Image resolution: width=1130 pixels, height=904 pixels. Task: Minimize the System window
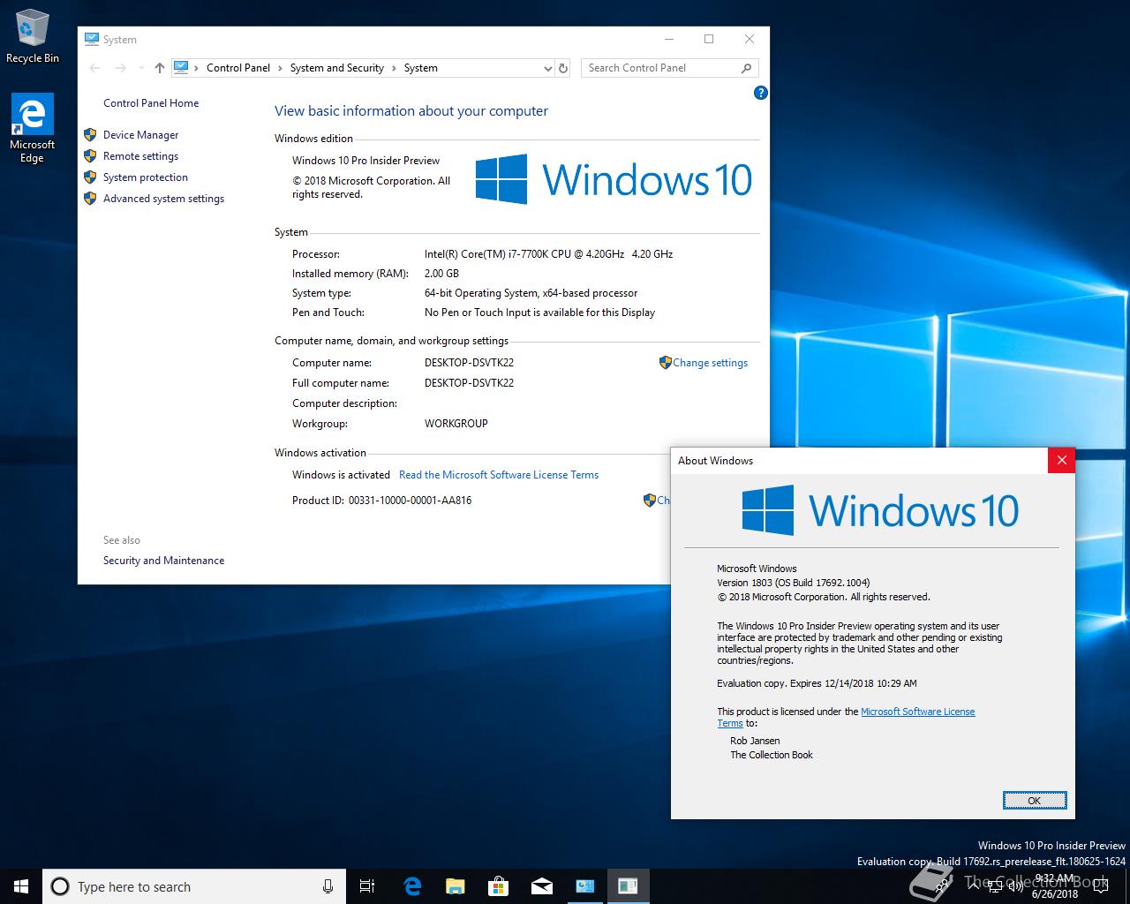tap(668, 39)
